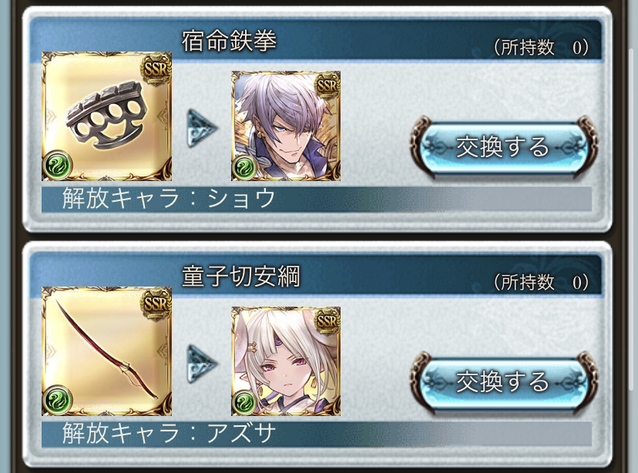Click the 童子切安綱 title header
The height and width of the screenshot is (473, 638).
(x=241, y=276)
